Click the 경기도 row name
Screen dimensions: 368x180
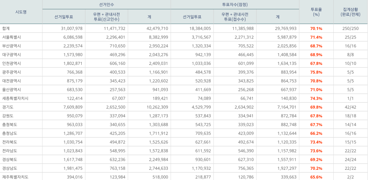tap(8, 107)
